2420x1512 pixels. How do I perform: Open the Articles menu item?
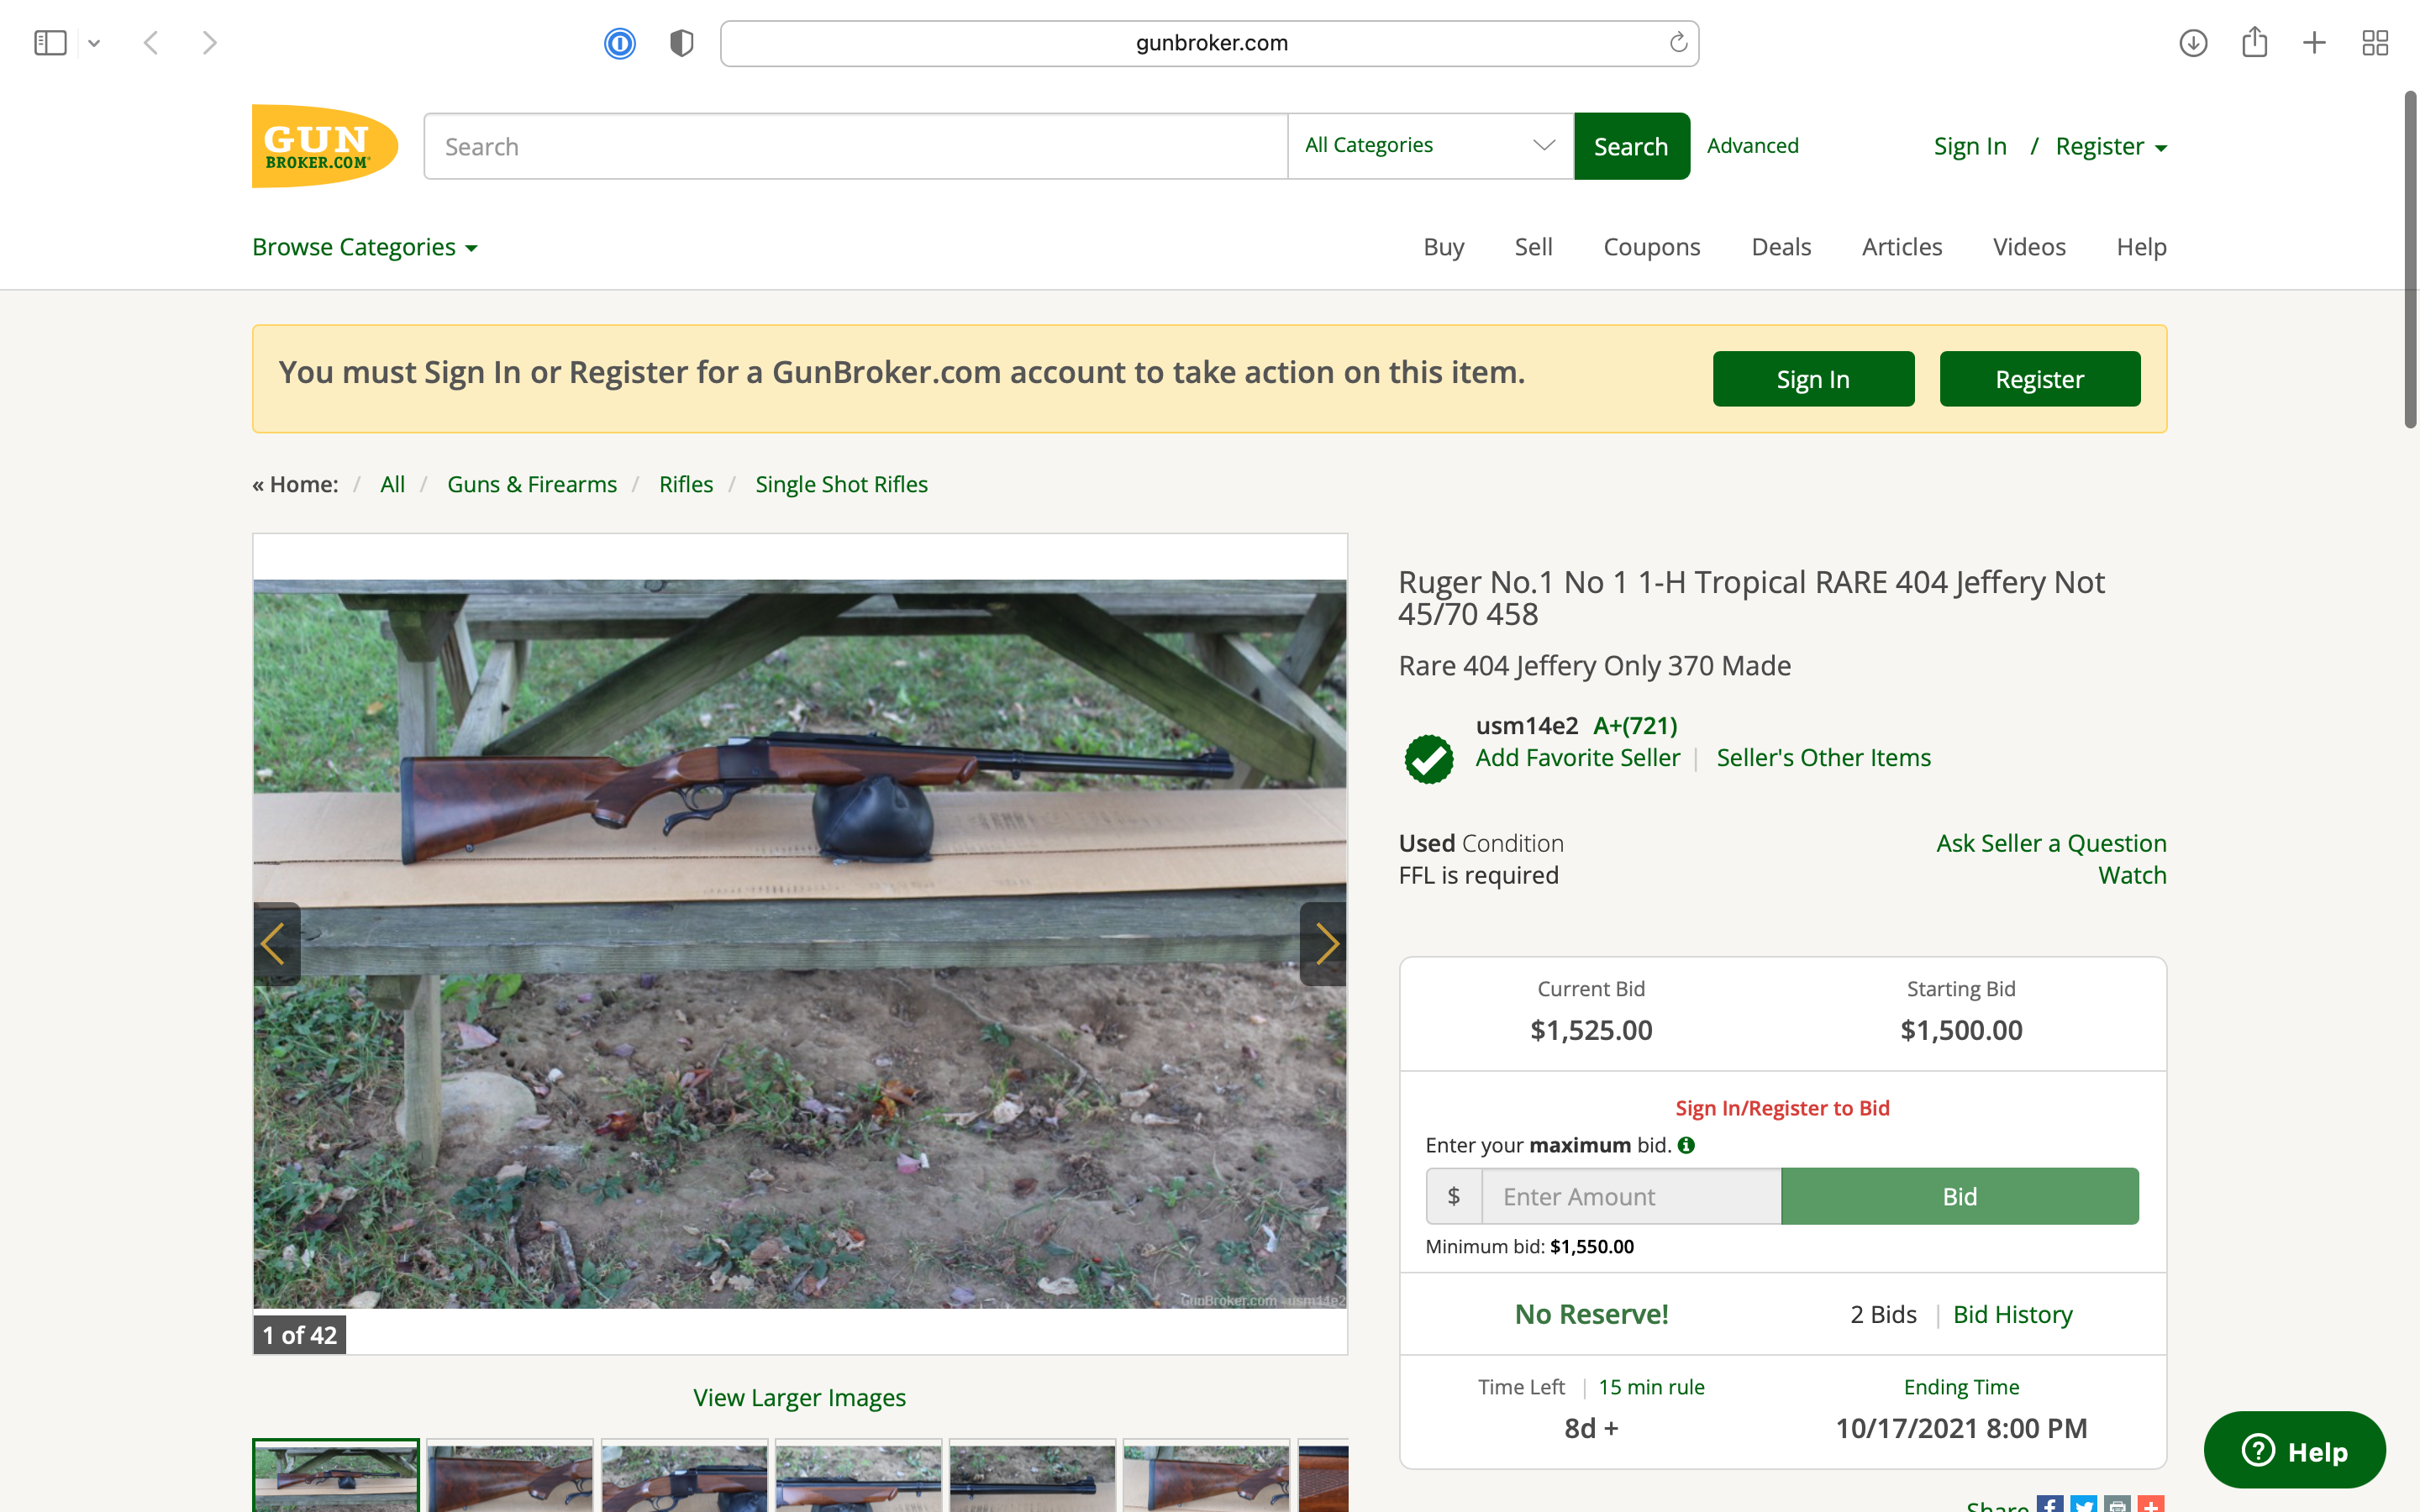[x=1901, y=247]
